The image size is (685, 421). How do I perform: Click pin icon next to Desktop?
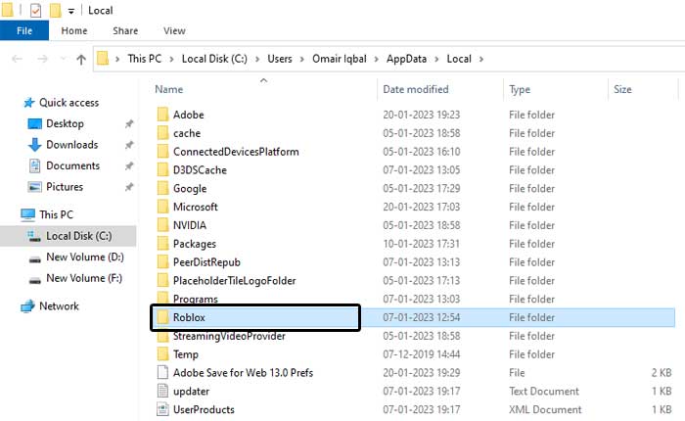(x=129, y=124)
